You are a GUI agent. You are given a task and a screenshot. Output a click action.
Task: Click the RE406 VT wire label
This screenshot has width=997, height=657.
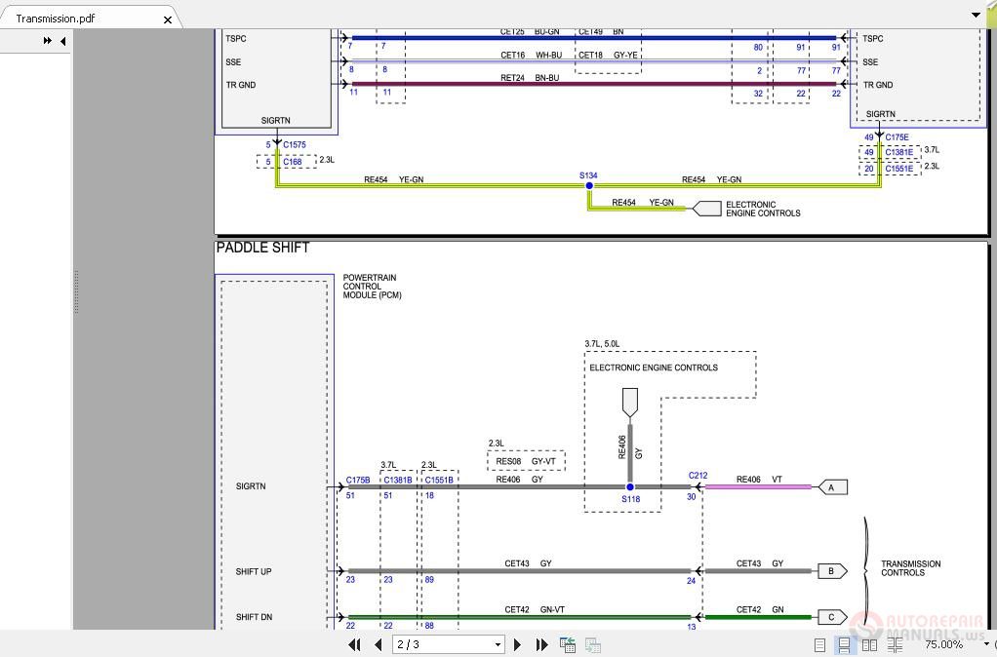(x=759, y=480)
